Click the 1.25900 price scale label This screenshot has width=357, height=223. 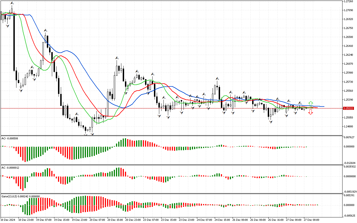349,73
